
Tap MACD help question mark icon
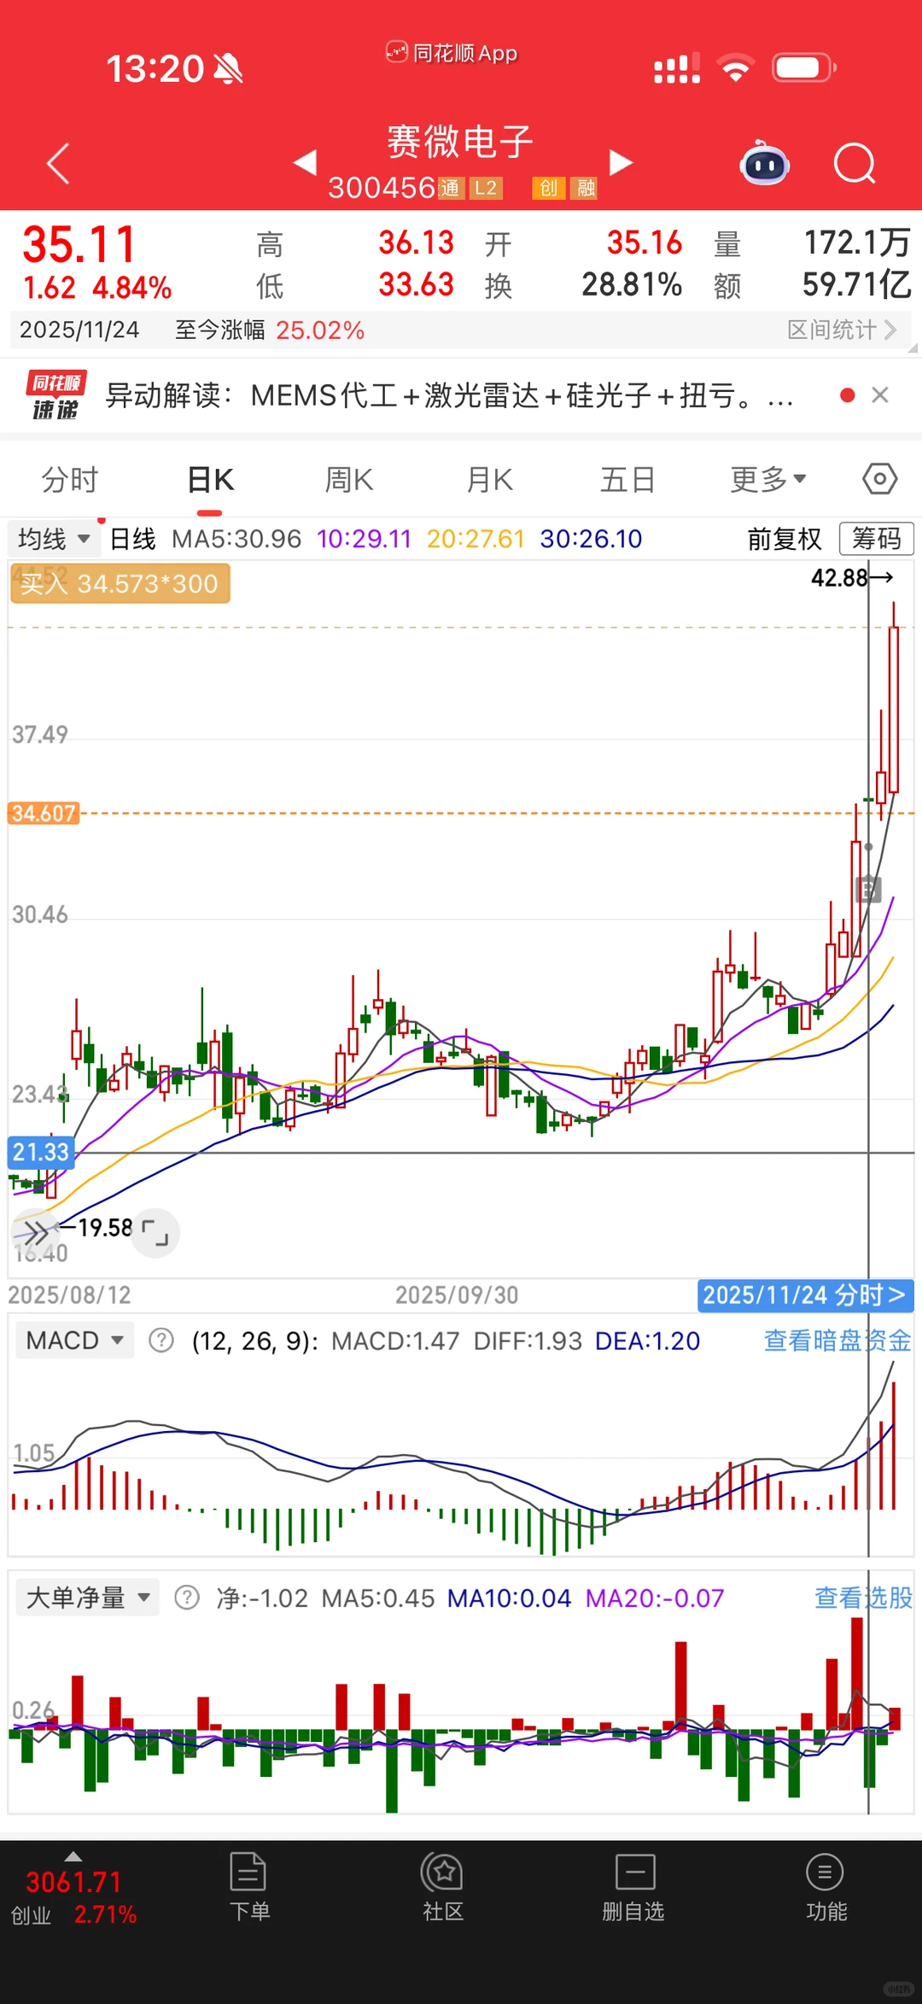click(x=160, y=1341)
